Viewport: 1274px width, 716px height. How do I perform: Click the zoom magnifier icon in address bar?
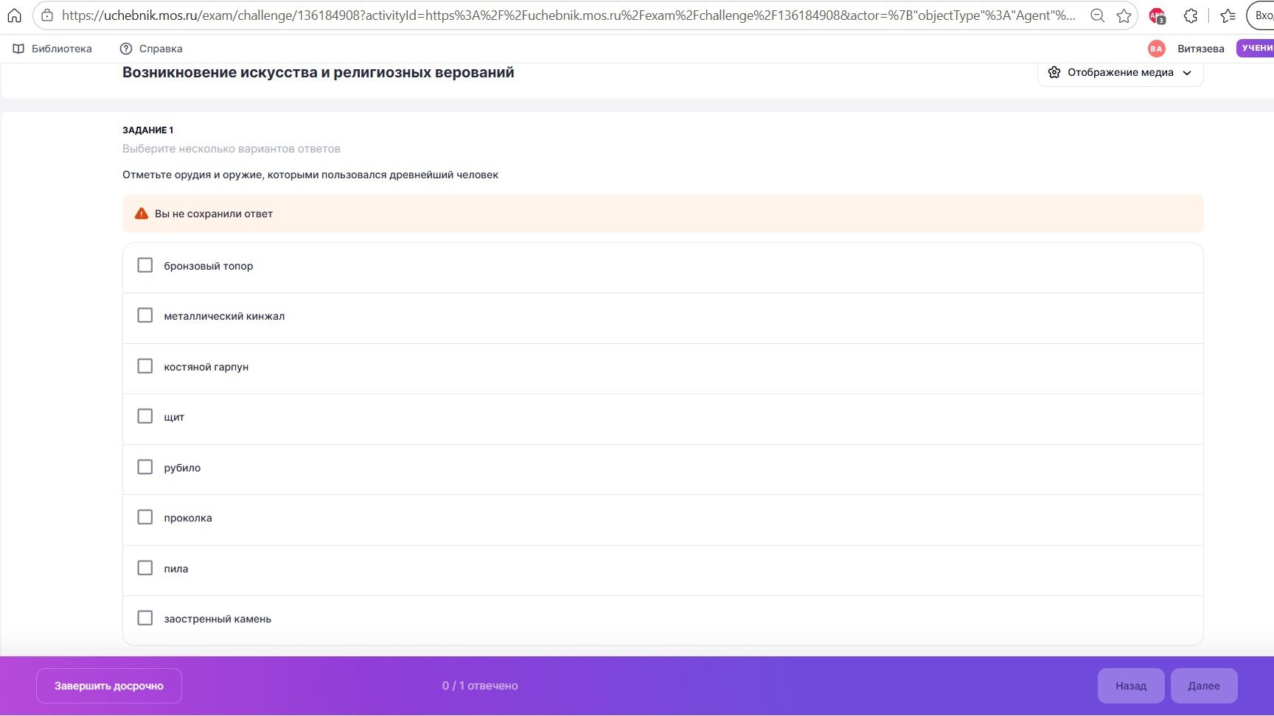click(x=1097, y=15)
